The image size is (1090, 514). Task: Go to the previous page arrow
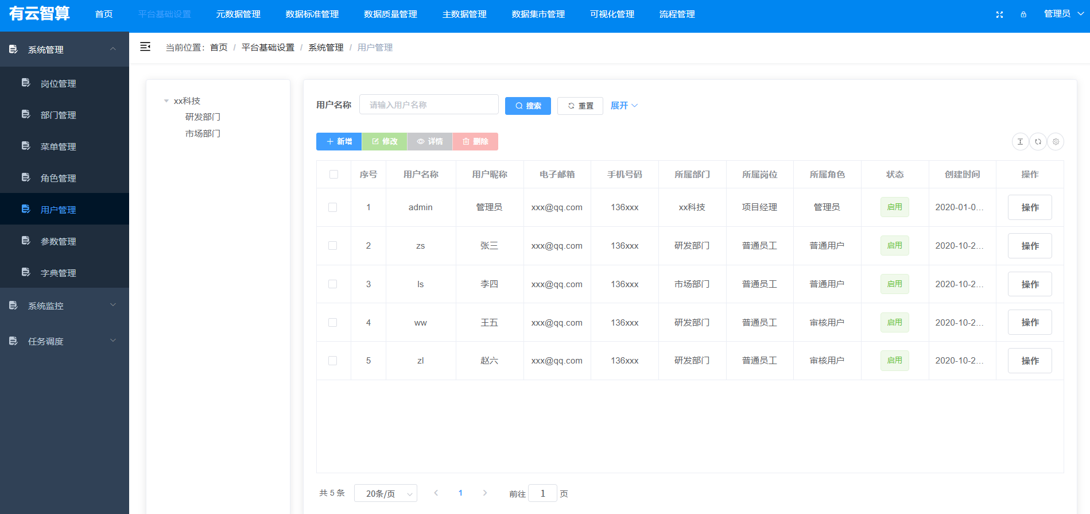pos(436,493)
